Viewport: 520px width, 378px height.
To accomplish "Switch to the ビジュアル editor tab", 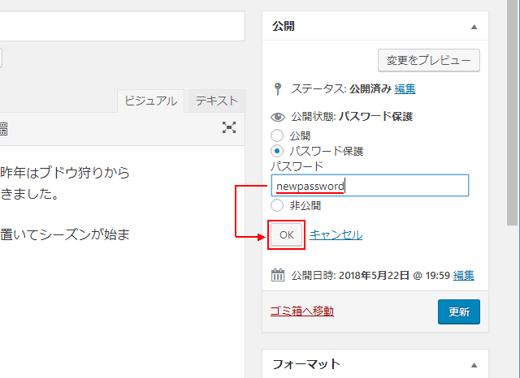I will point(150,101).
